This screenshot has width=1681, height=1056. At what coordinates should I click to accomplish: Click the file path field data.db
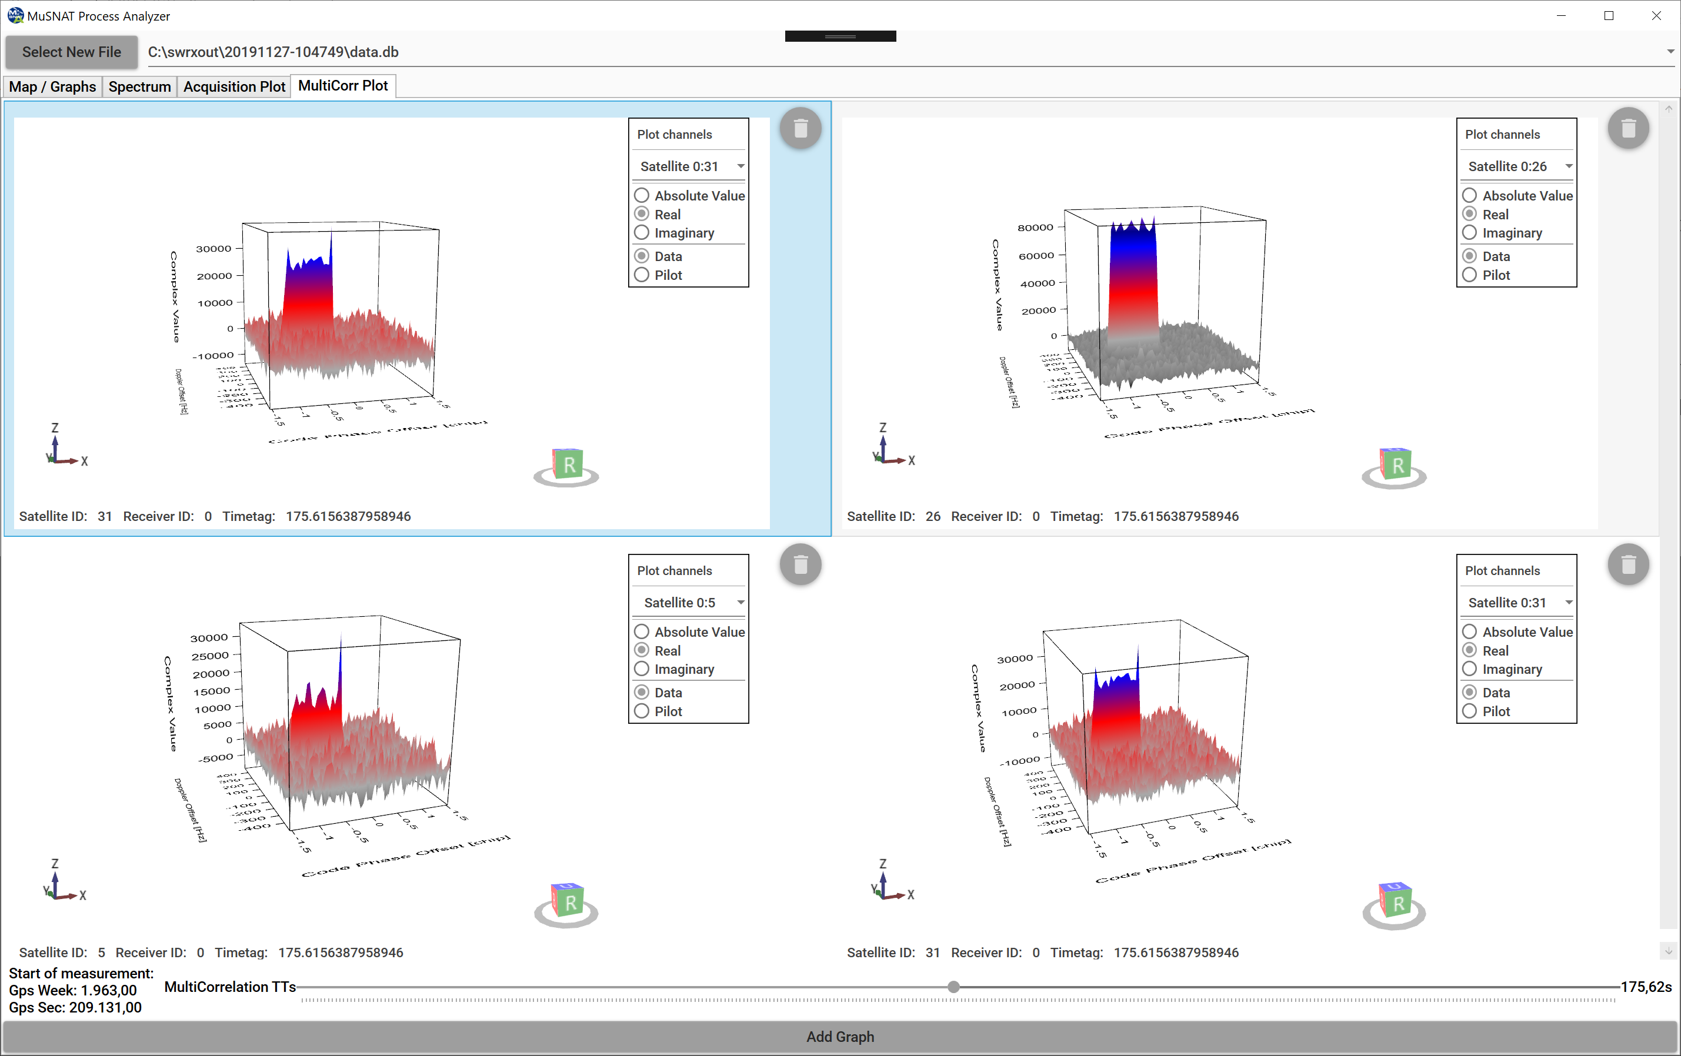(x=908, y=52)
